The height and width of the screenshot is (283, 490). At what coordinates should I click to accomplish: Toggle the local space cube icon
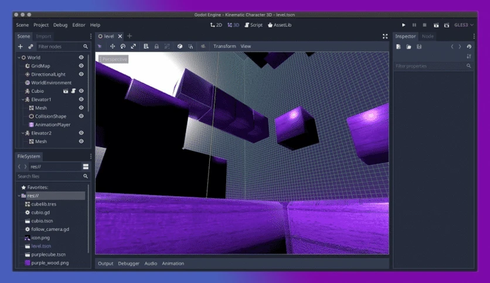[x=180, y=46]
